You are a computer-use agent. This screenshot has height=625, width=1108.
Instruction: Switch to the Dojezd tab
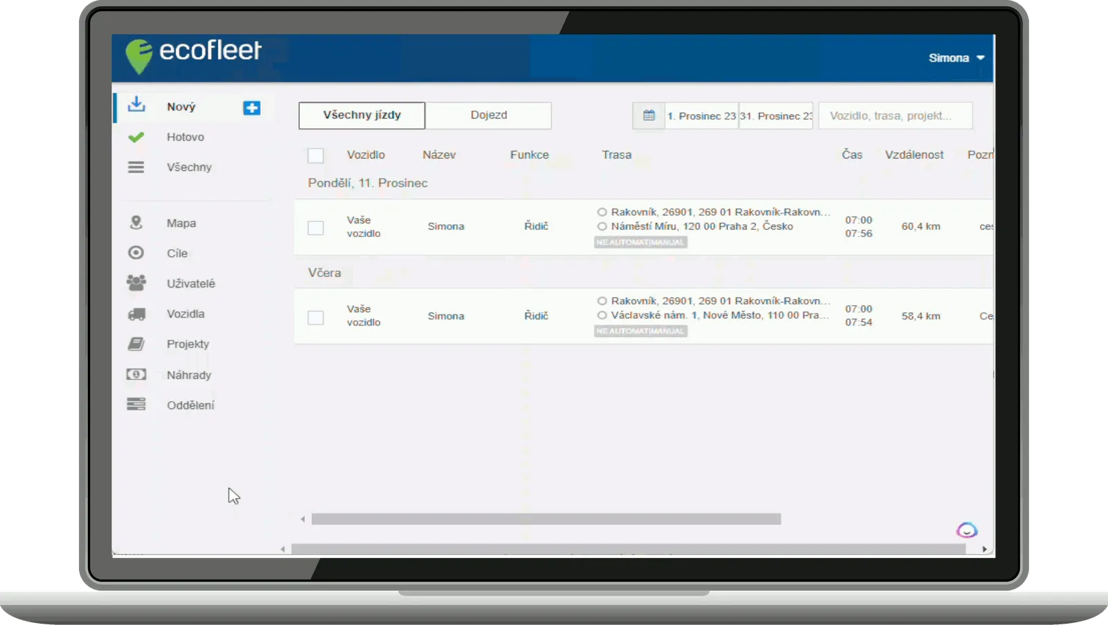click(488, 116)
